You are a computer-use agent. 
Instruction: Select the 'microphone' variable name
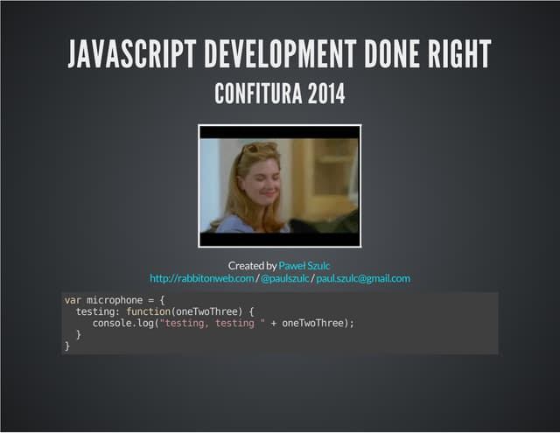point(113,299)
